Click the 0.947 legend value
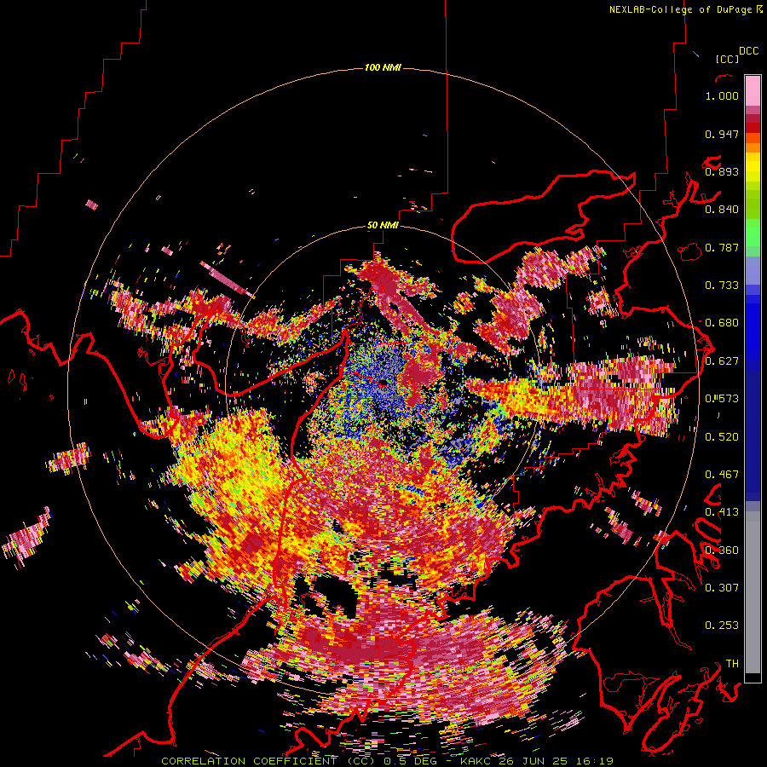The image size is (767, 767). coord(722,134)
